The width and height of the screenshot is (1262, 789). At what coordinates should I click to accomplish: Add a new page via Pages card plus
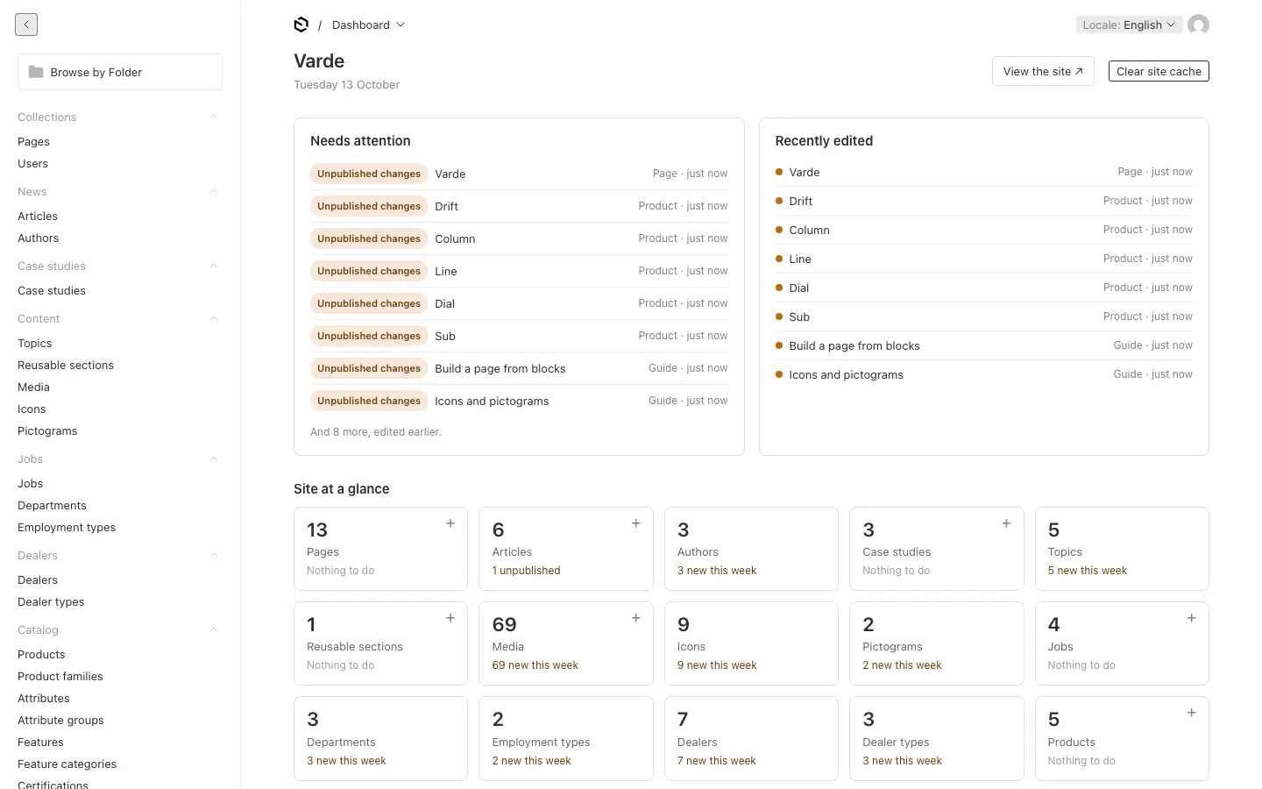pyautogui.click(x=450, y=523)
